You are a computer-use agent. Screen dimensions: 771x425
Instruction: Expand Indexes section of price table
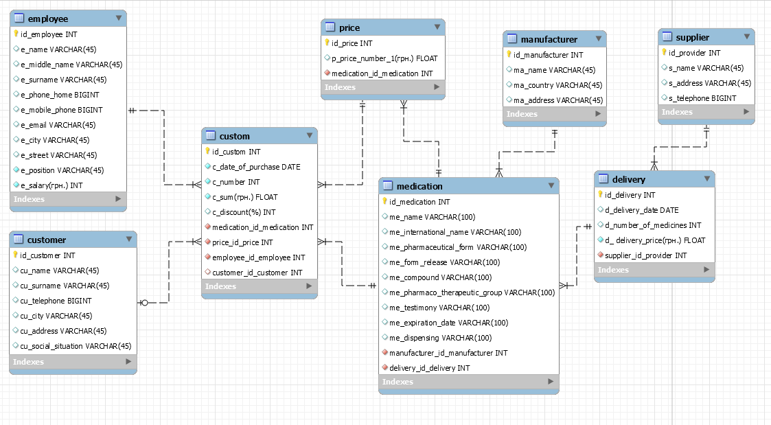tap(437, 87)
